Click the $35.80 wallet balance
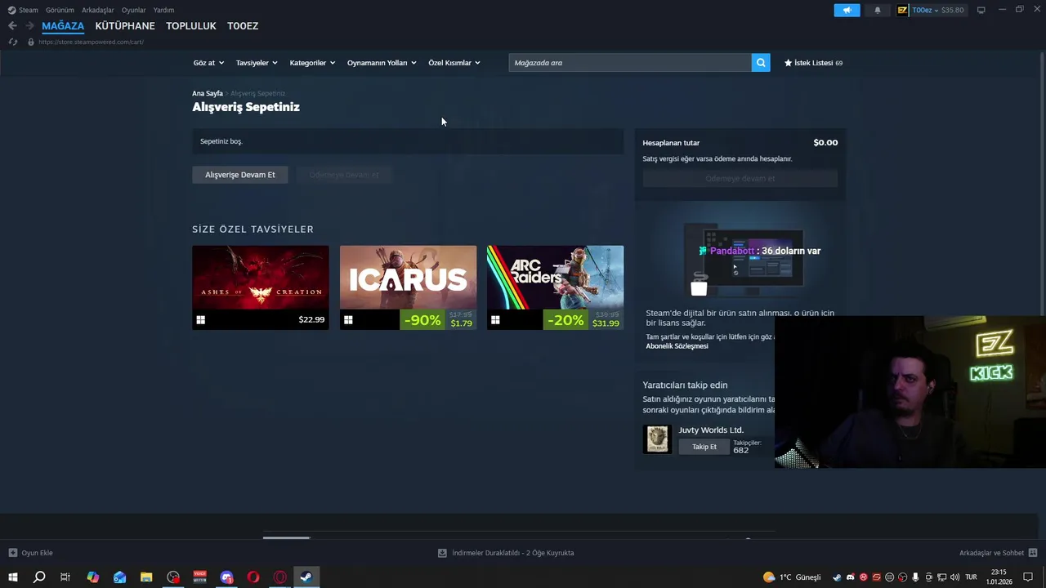This screenshot has width=1046, height=588. 952,10
